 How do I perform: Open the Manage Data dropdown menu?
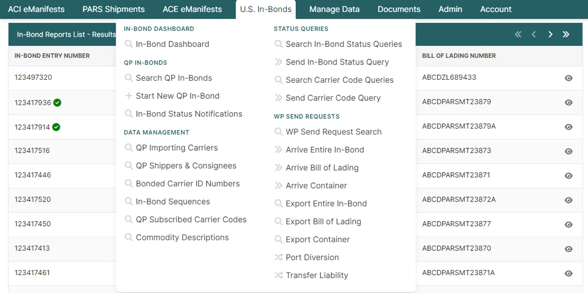334,9
